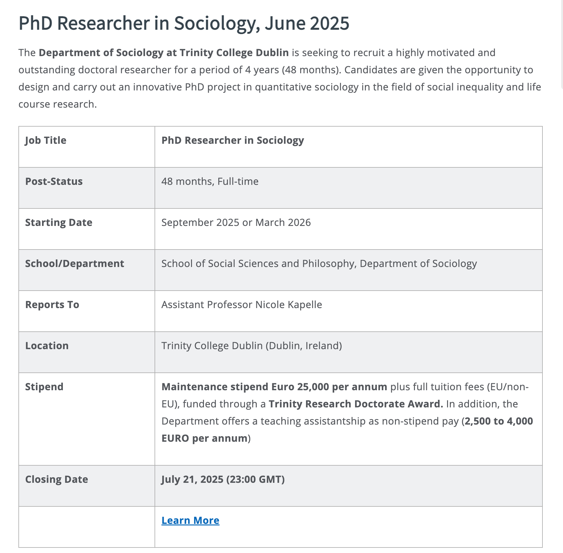Click bold "Department of Sociology at Trinity College Dublin" text

(x=163, y=53)
